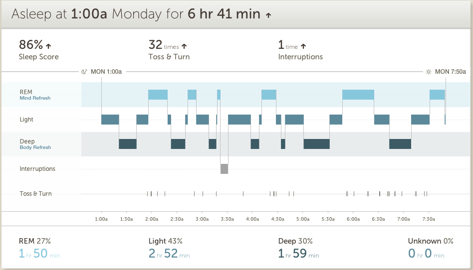This screenshot has height=270, width=473.
Task: Select the deep sleep block around 5:15a
Action: 316,144
